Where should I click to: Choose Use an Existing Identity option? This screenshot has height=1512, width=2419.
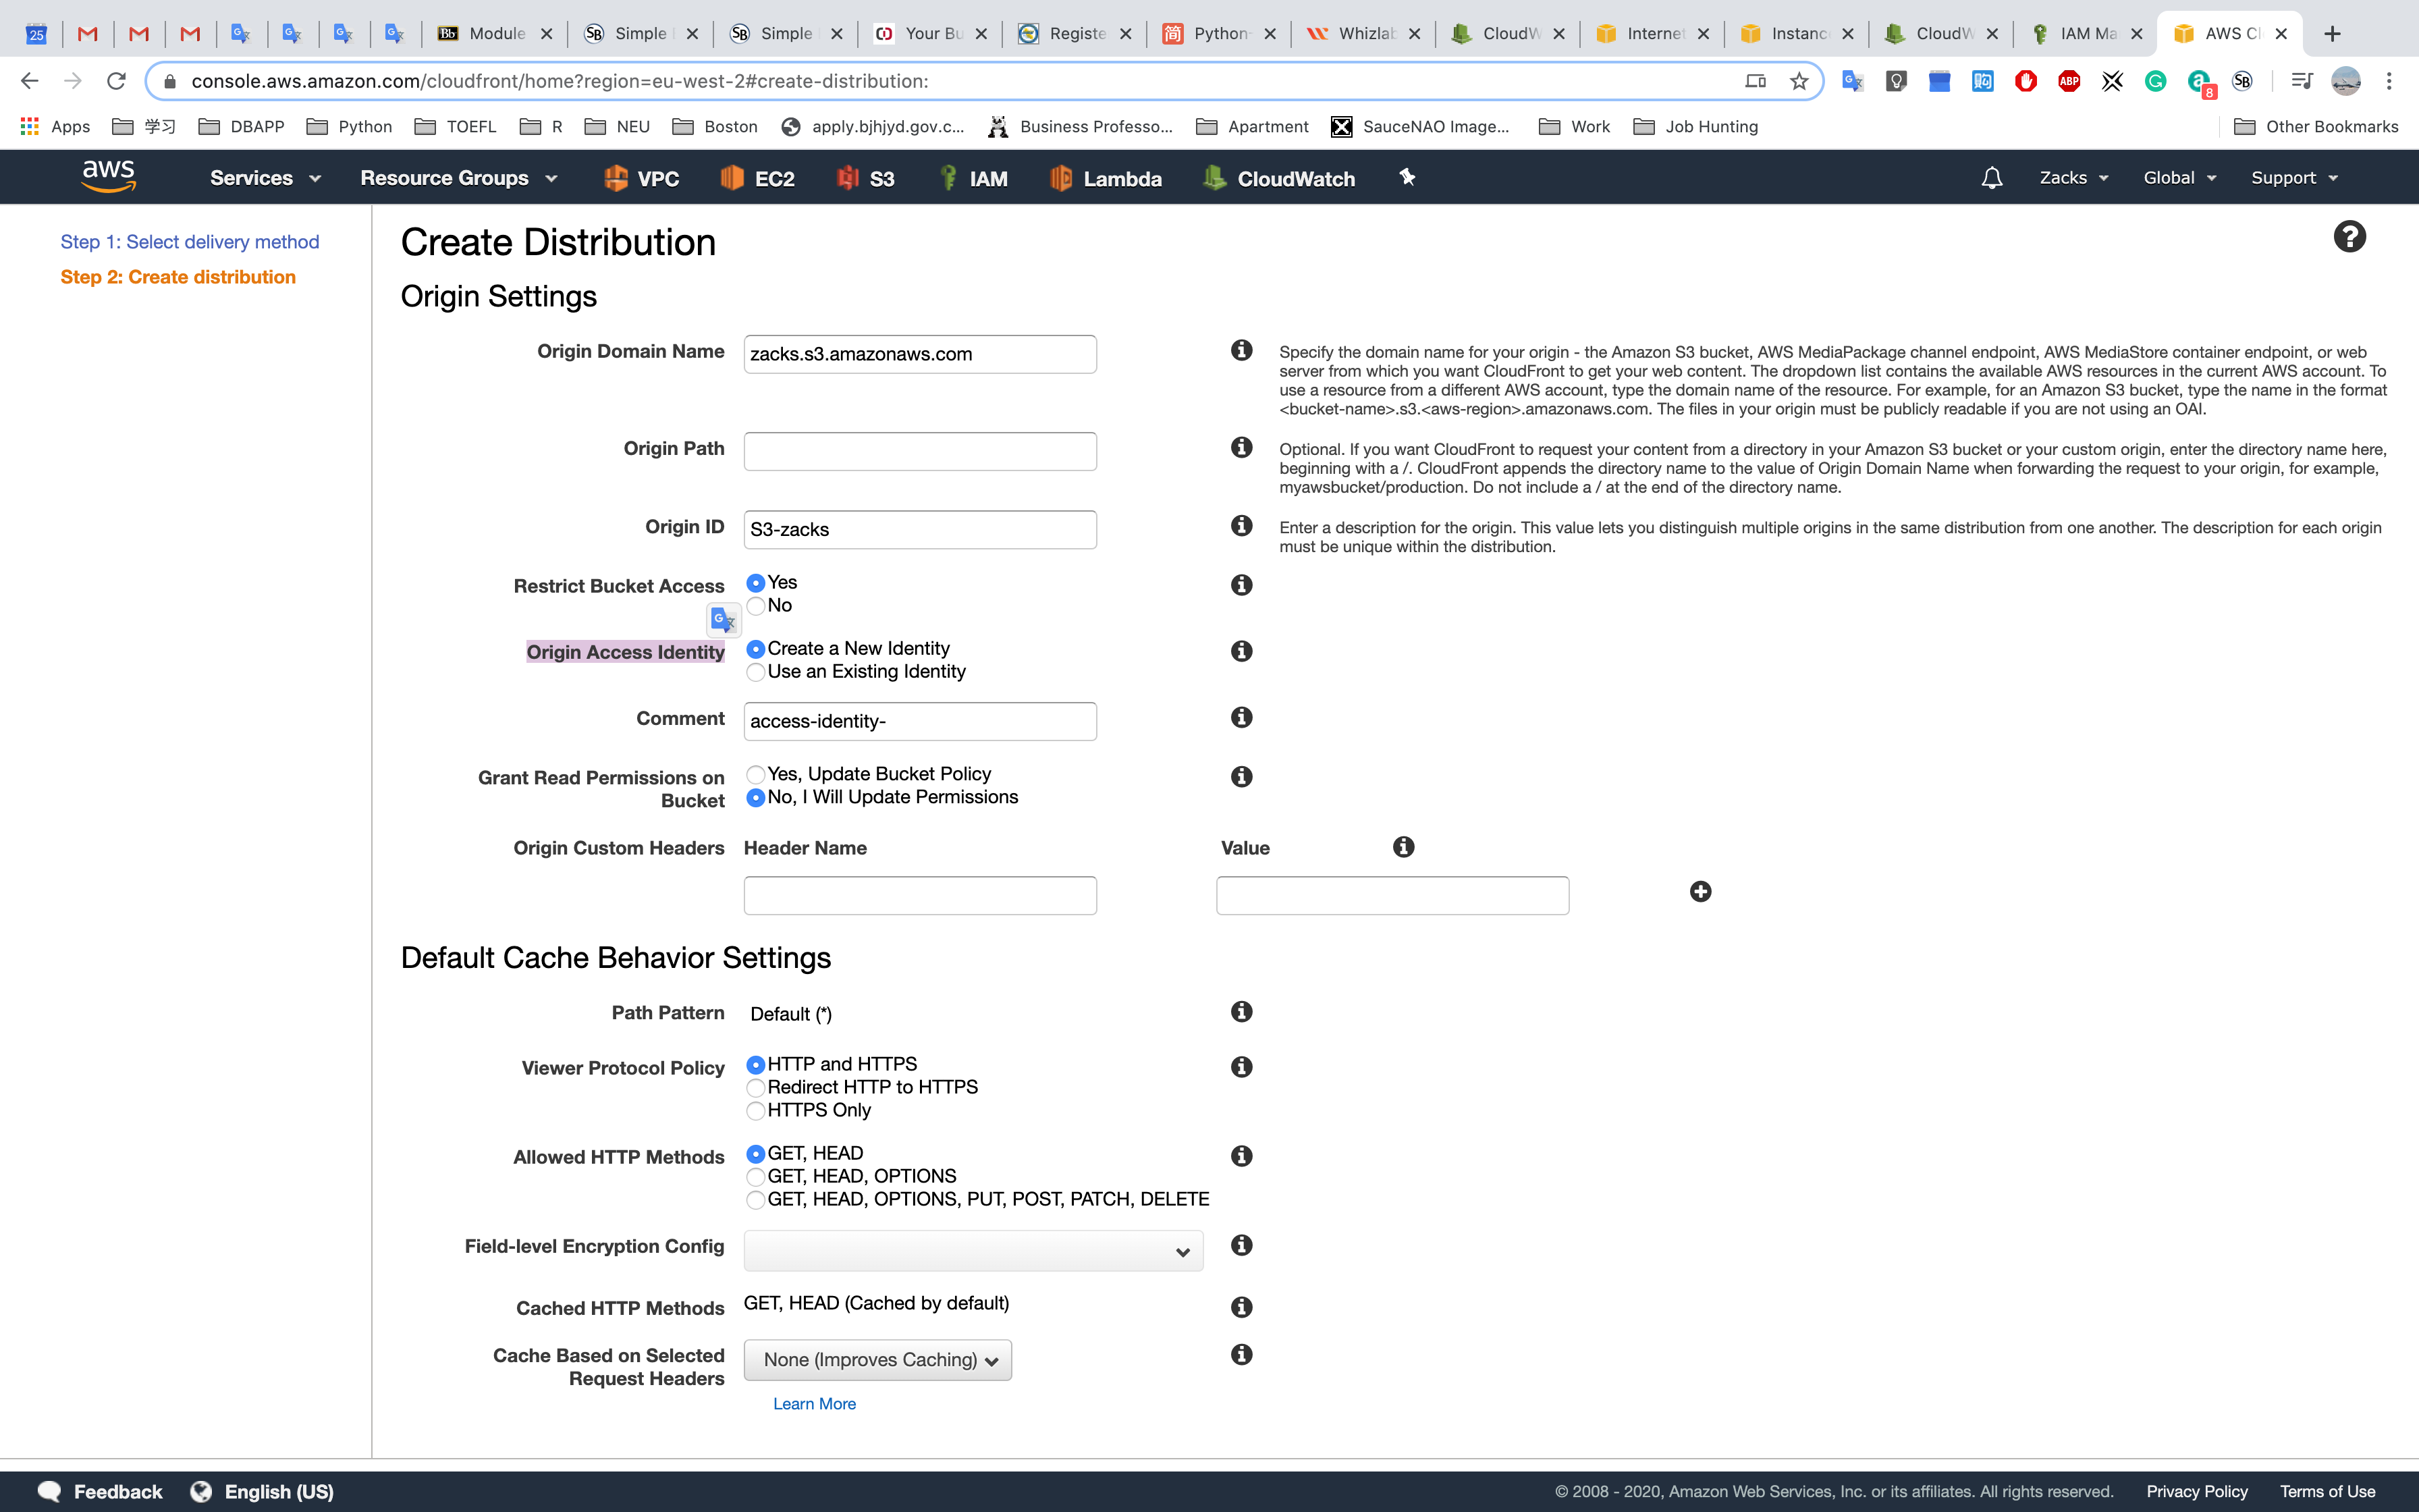756,672
